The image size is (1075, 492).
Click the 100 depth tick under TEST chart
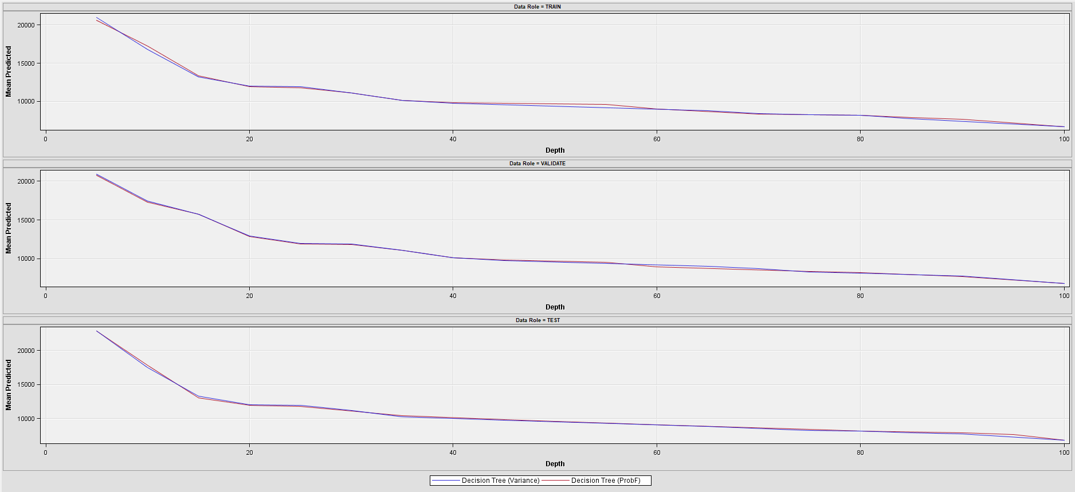coord(1064,453)
